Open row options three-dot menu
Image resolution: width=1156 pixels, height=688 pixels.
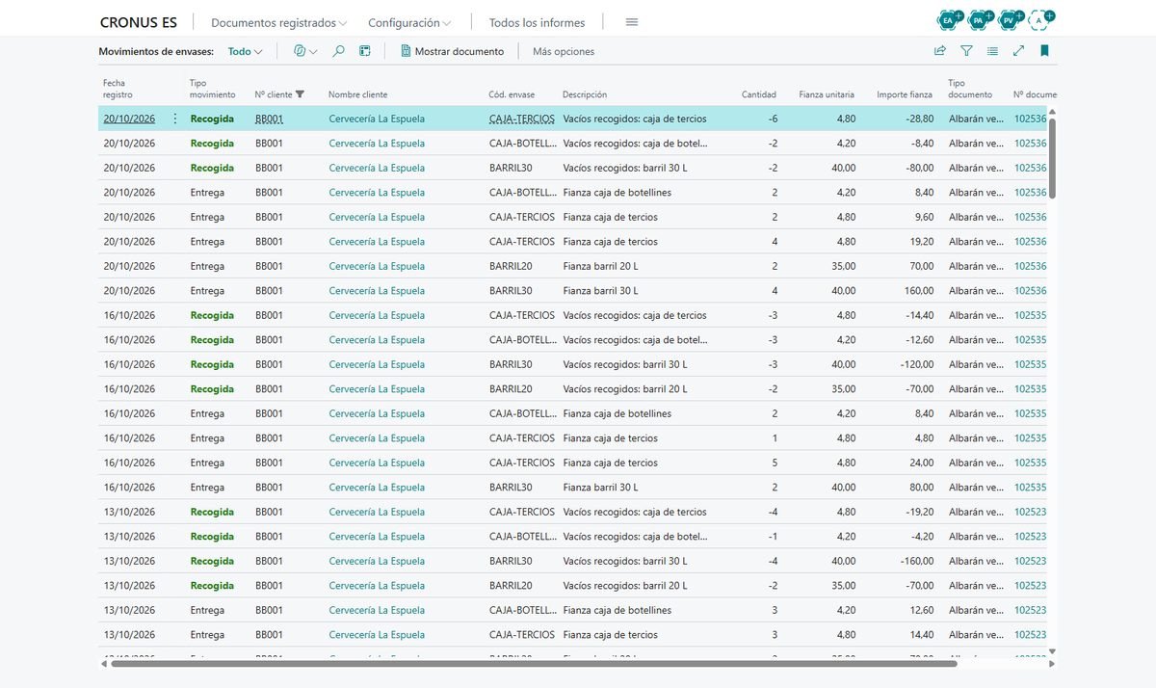click(x=174, y=119)
